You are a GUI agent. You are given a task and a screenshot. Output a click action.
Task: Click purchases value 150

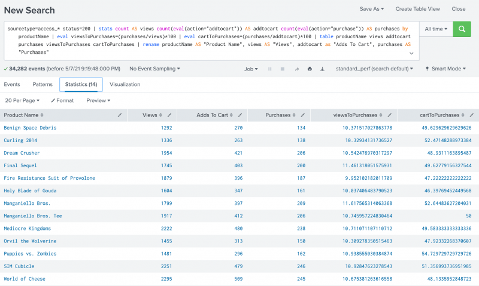click(x=301, y=241)
